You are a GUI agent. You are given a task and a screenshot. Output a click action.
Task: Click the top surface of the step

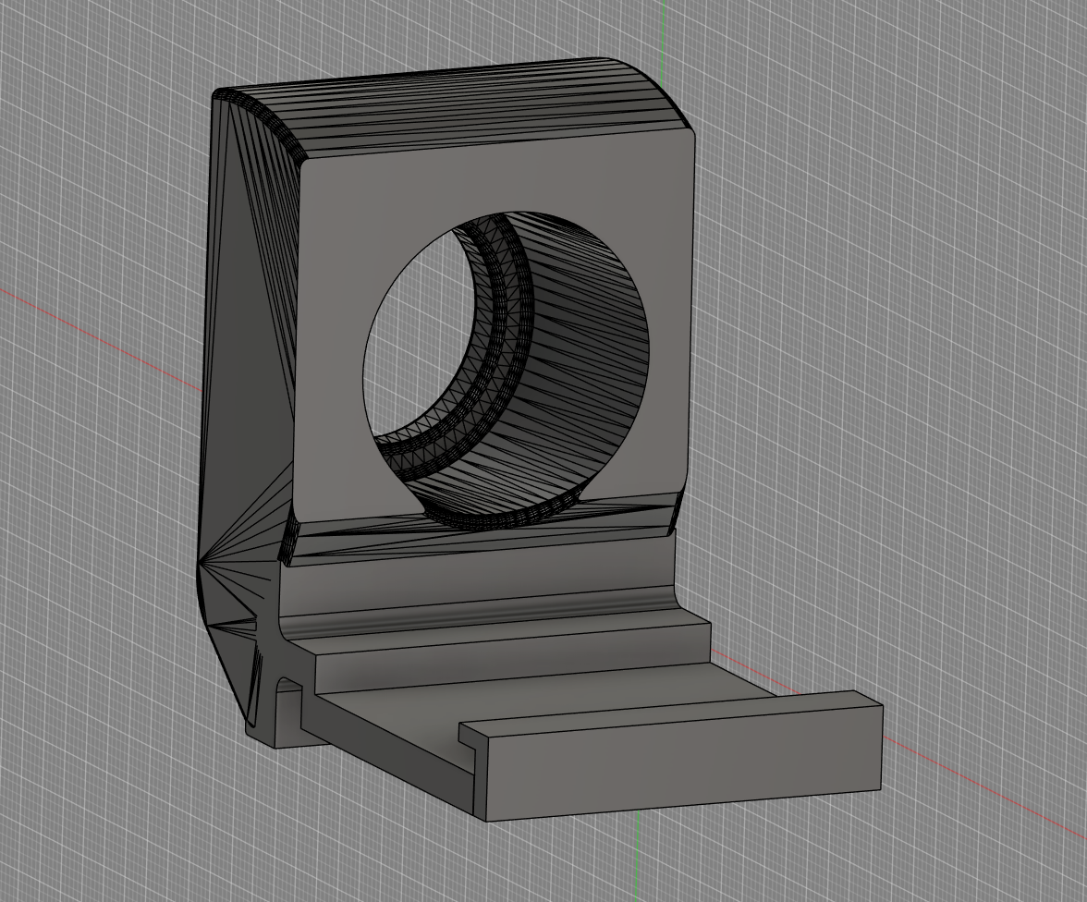pos(508,640)
